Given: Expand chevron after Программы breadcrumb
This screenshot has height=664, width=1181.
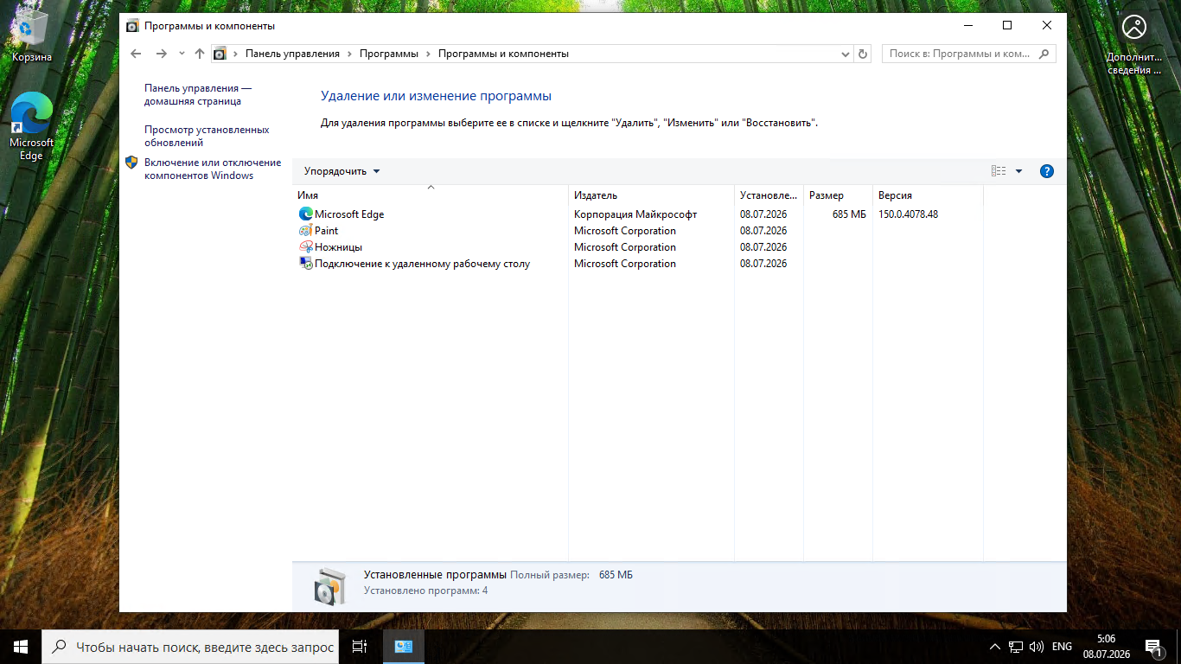Looking at the screenshot, I should point(429,54).
